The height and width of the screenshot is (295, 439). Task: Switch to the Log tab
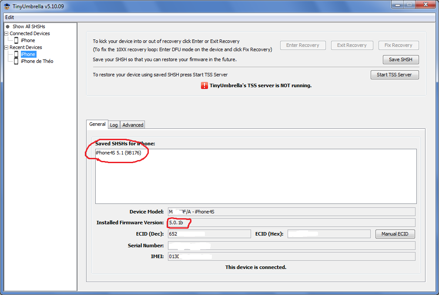click(114, 125)
